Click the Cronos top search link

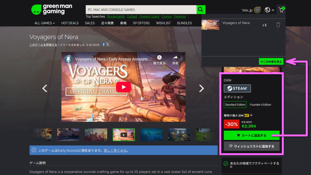coord(167,17)
